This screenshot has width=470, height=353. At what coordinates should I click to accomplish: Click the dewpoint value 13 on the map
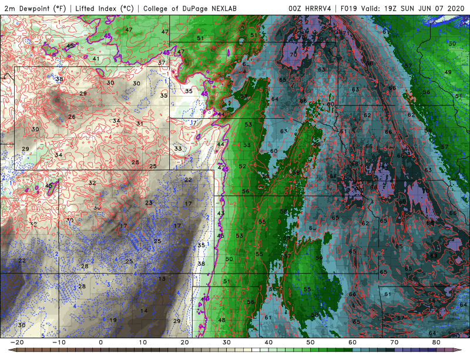coord(162,278)
